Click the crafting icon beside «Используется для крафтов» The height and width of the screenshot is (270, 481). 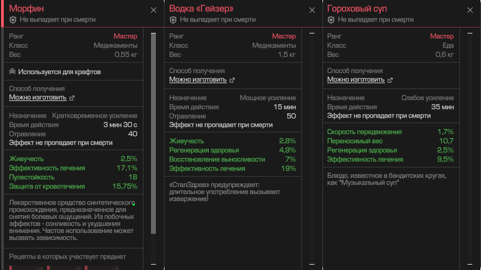(x=12, y=72)
